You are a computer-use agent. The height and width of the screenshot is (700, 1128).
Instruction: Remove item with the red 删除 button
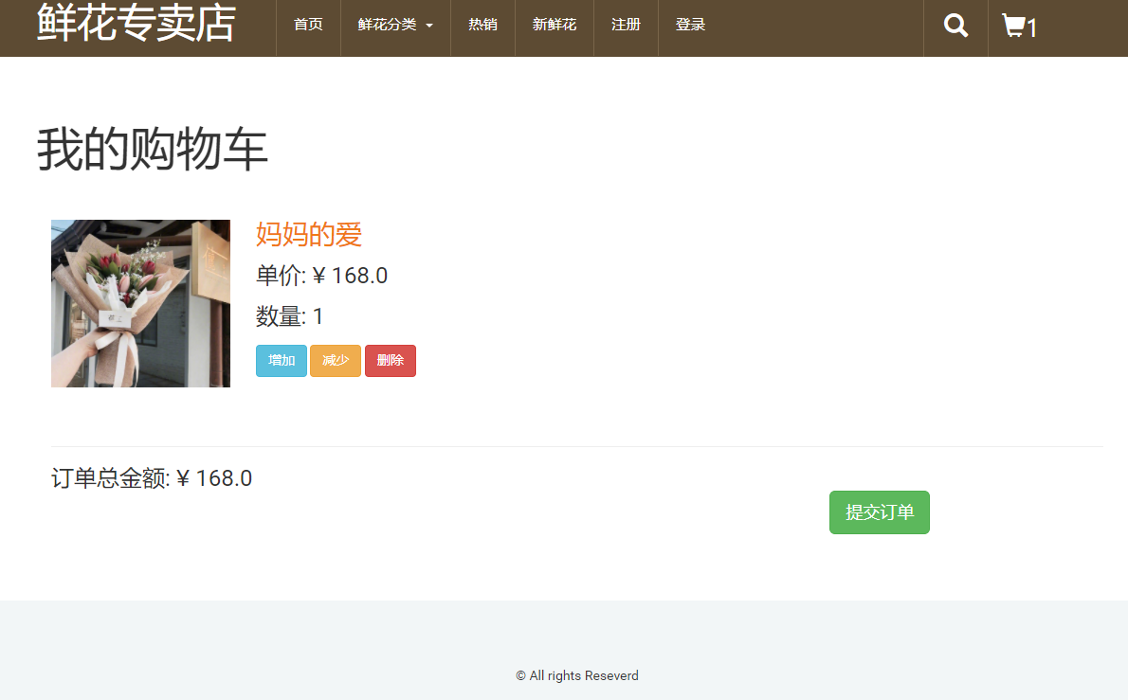(391, 361)
